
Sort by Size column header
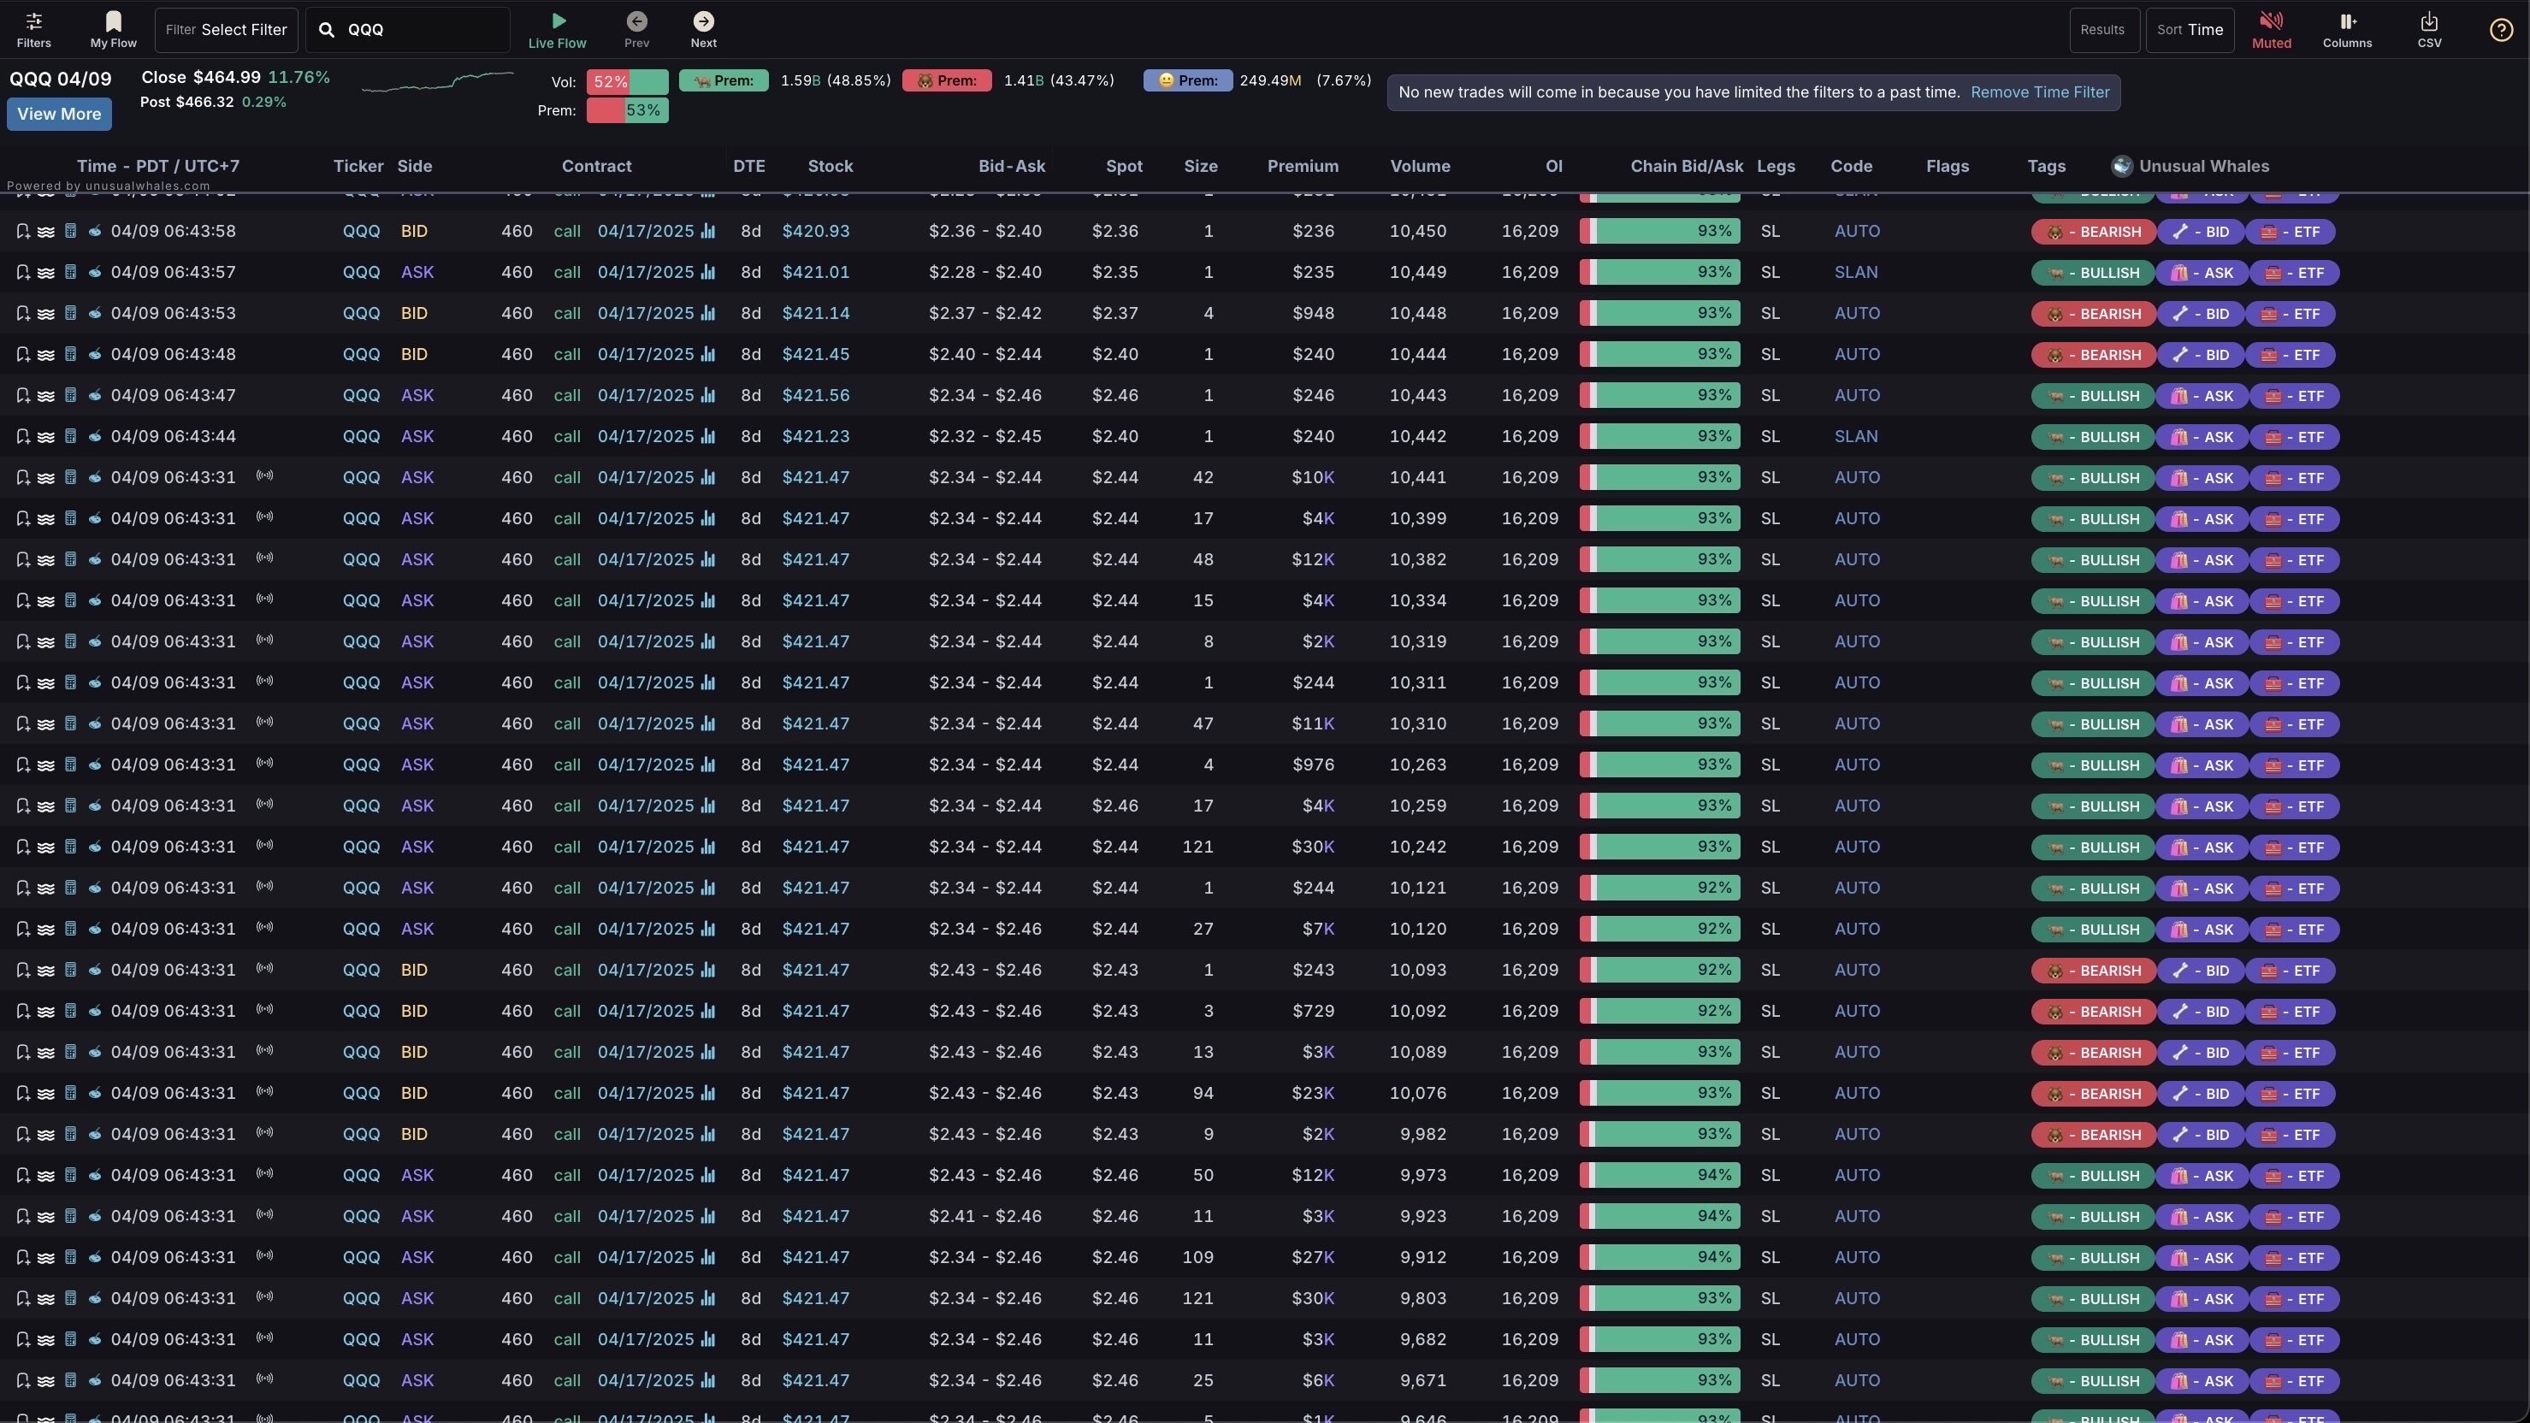[x=1200, y=166]
